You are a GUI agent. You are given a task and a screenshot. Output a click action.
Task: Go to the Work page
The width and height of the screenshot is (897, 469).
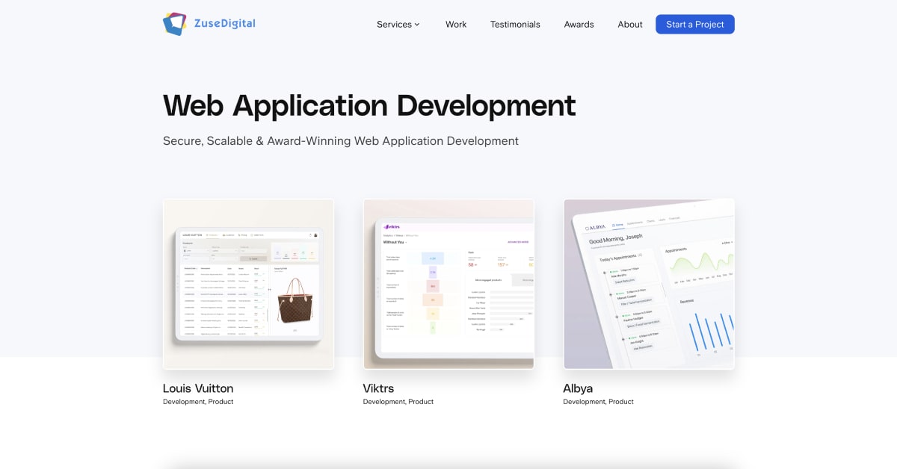tap(456, 25)
